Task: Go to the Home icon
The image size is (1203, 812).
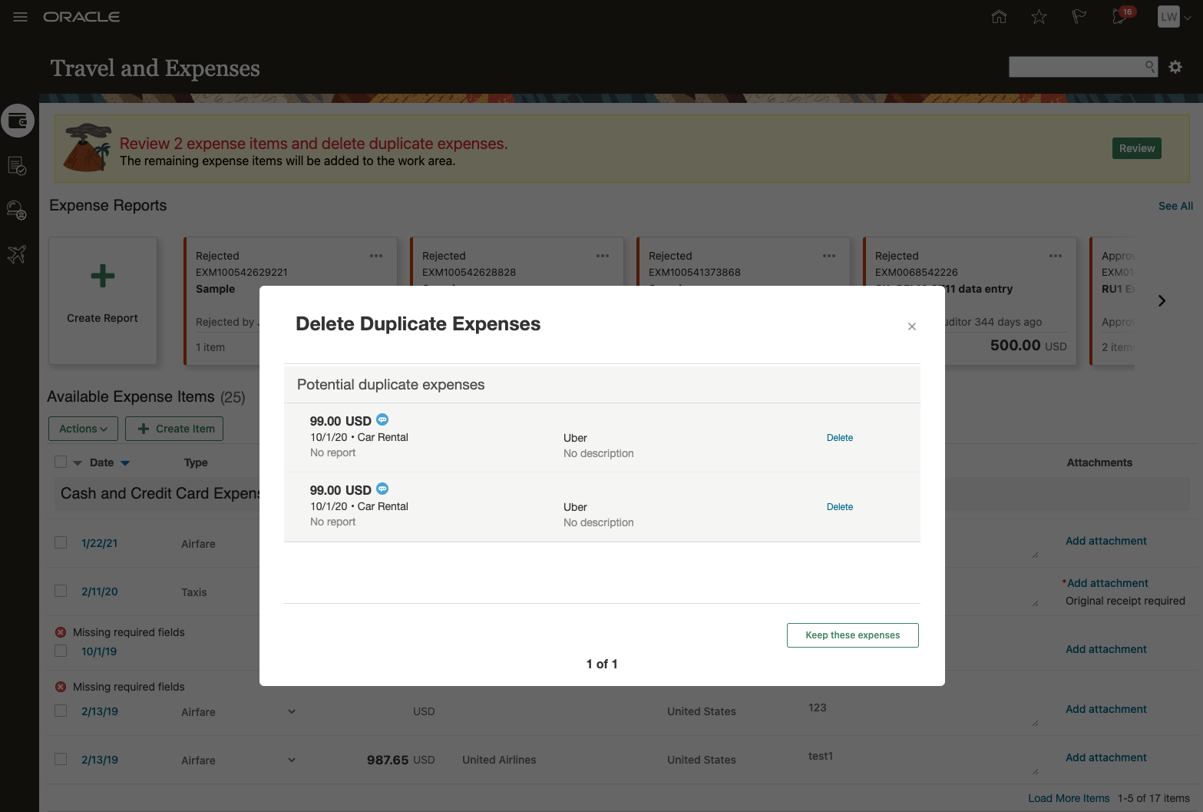Action: (999, 17)
